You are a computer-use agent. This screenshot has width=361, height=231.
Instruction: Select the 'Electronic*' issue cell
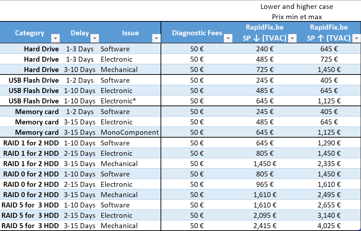coord(118,101)
